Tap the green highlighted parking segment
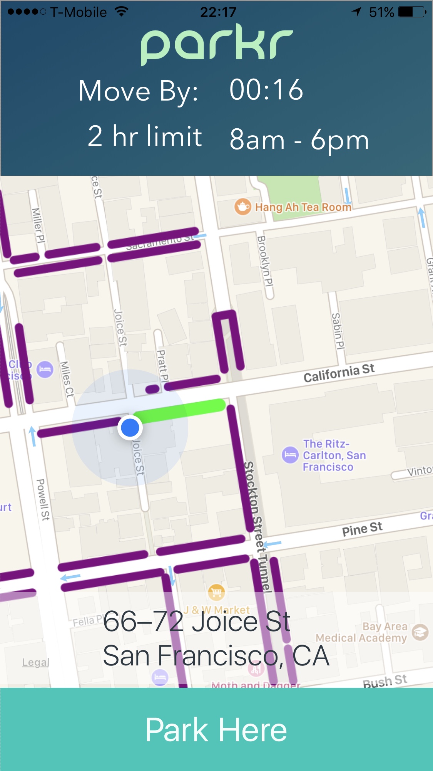The image size is (433, 771). tap(179, 411)
